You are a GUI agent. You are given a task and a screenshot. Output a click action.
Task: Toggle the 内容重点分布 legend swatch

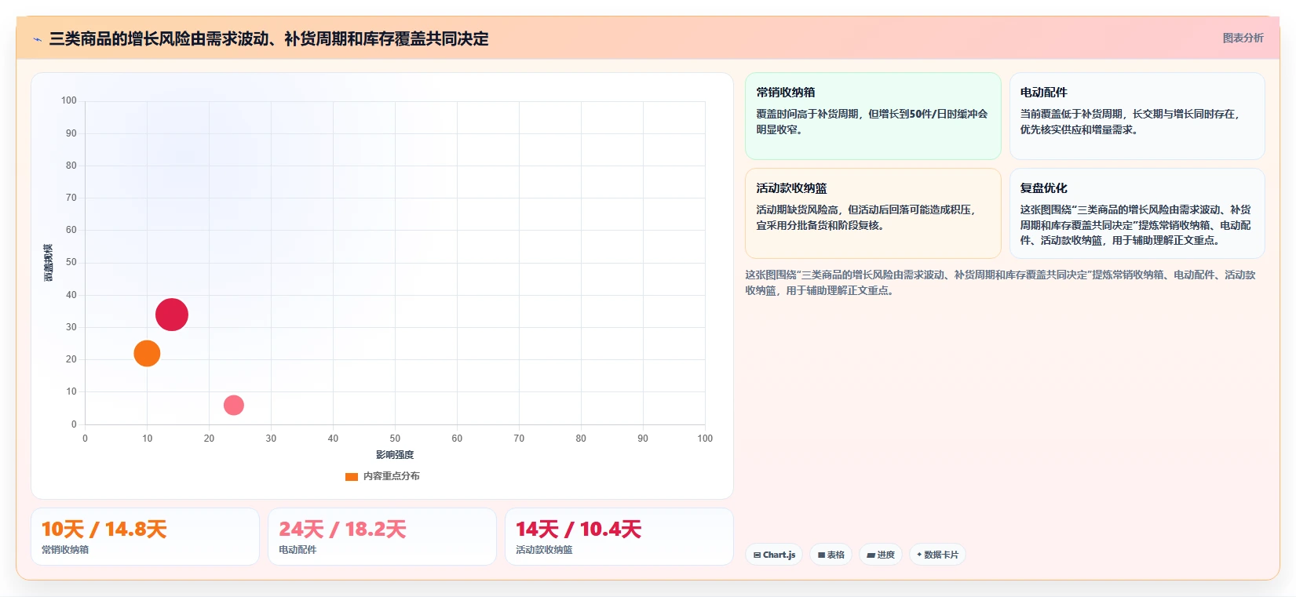tap(352, 476)
